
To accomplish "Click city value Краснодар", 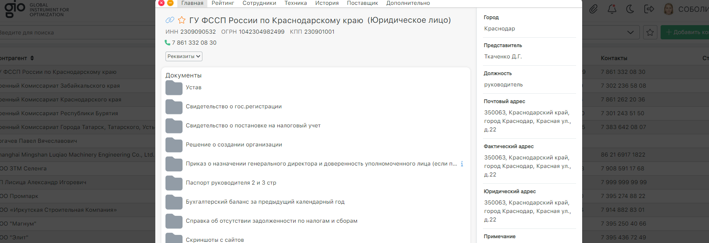I will coord(500,28).
